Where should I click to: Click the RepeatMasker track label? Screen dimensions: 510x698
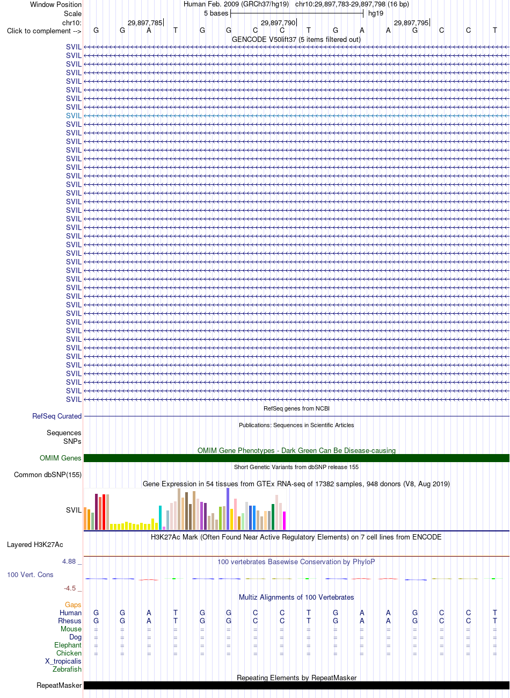[x=59, y=685]
